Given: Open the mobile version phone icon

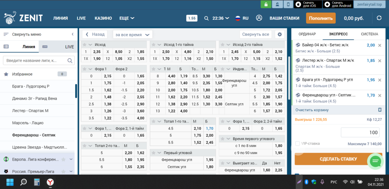Looking at the screenshot, I should [288, 4].
